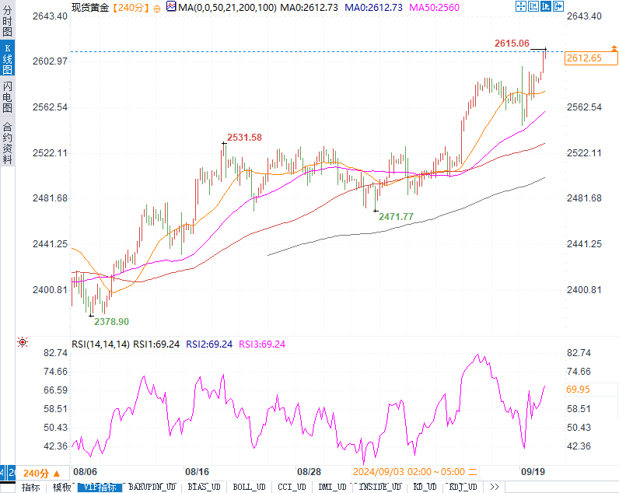Click the MA indicator chart icon
The height and width of the screenshot is (493, 619).
point(171,6)
